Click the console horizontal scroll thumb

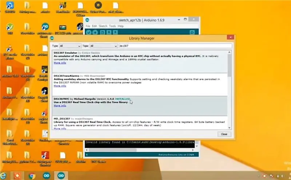click(x=113, y=150)
